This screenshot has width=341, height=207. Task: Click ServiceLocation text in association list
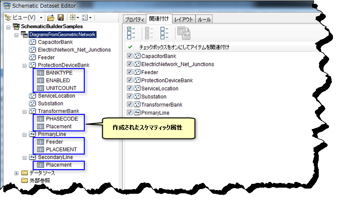[x=160, y=88]
